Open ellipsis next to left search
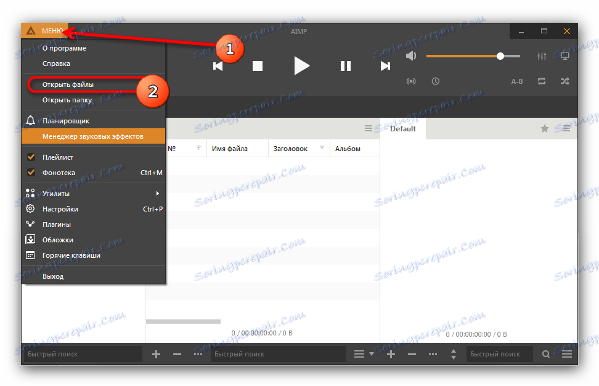Image resolution: width=599 pixels, height=386 pixels. click(198, 355)
